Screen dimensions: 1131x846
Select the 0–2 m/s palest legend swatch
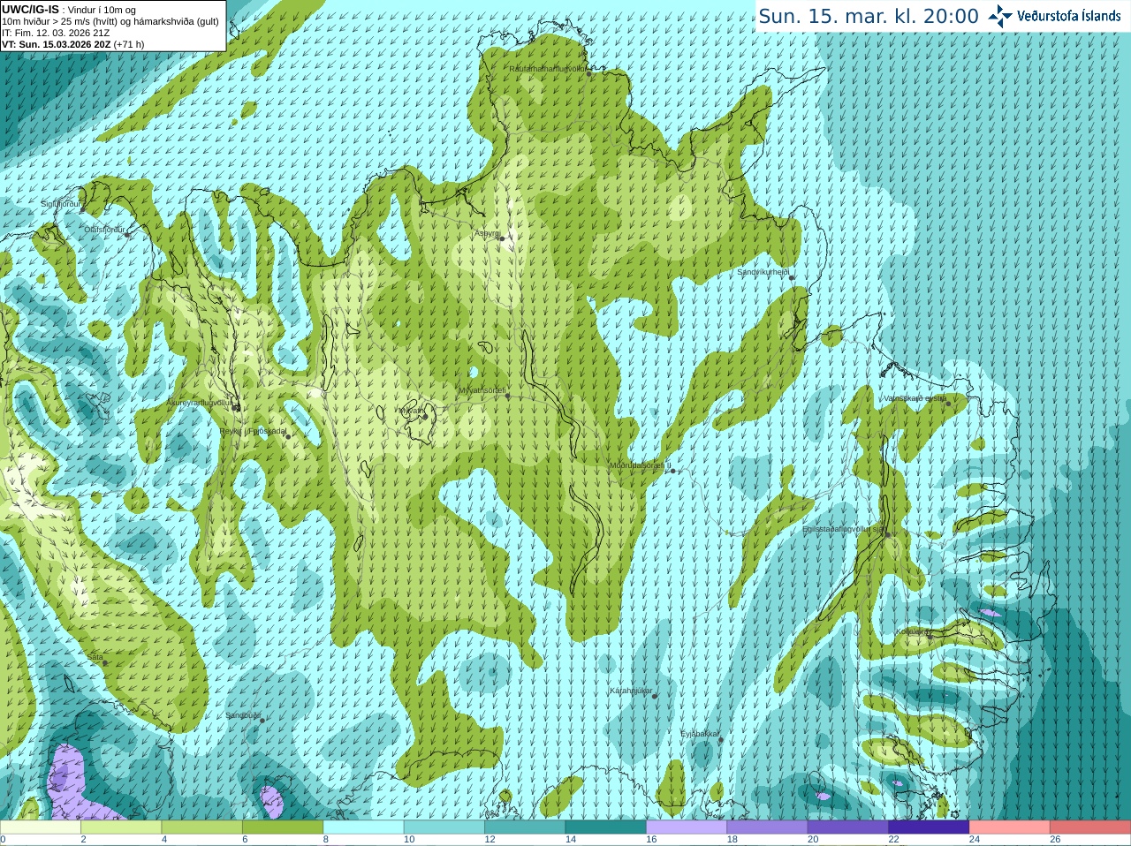tap(41, 827)
